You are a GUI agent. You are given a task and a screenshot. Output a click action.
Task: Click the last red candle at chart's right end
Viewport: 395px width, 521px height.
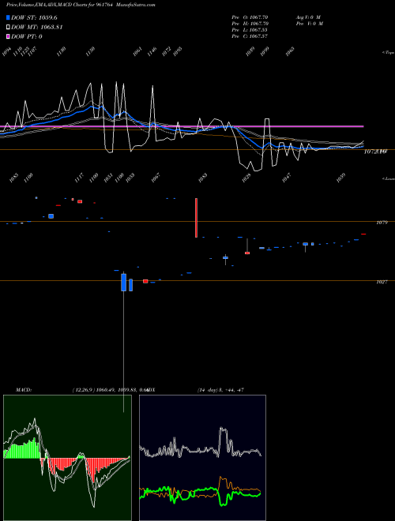[363, 234]
